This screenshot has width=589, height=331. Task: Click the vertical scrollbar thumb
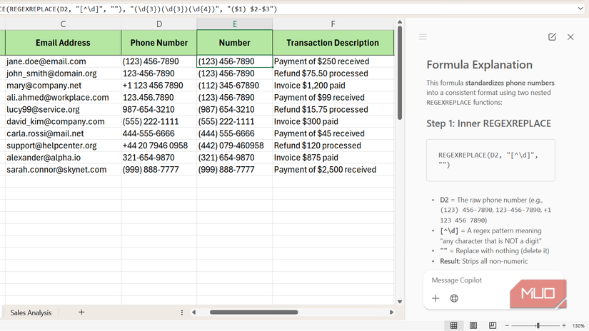click(400, 73)
